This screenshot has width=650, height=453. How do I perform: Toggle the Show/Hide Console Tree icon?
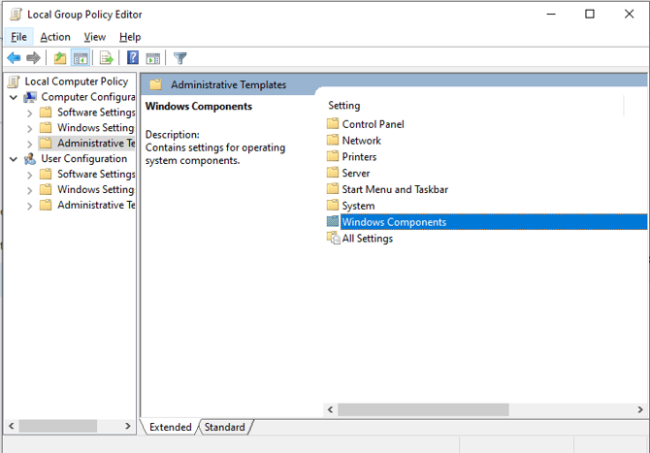pos(81,58)
